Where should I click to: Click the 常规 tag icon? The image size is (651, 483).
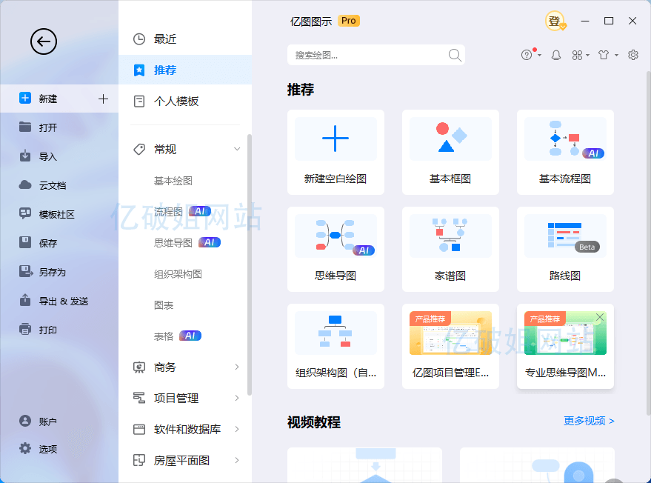pyautogui.click(x=139, y=149)
